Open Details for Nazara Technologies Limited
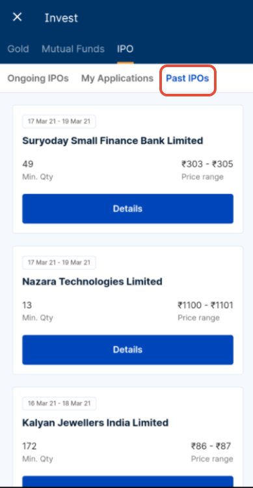 pyautogui.click(x=127, y=349)
